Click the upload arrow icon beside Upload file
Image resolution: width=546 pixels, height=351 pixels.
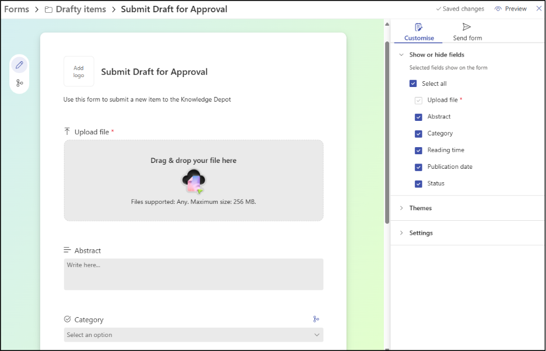pos(66,131)
